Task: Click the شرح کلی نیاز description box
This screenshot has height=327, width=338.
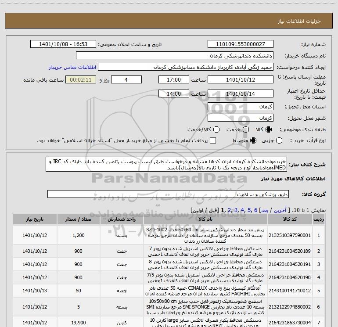Action: pyautogui.click(x=166, y=164)
